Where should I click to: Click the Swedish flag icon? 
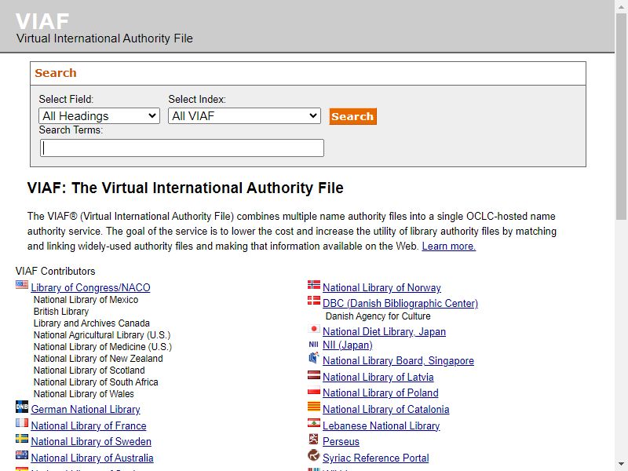point(22,439)
